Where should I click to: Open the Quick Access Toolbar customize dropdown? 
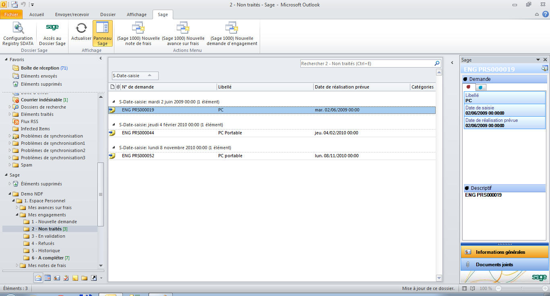tap(32, 4)
